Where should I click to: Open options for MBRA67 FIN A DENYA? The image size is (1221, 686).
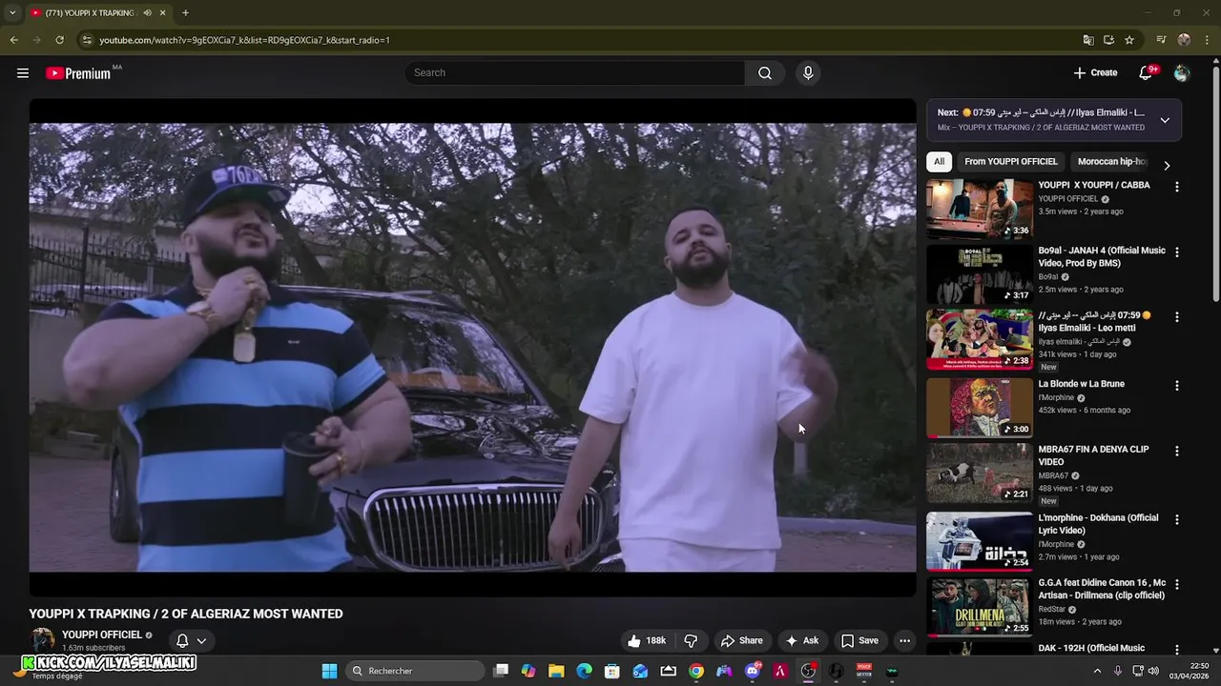click(x=1176, y=451)
